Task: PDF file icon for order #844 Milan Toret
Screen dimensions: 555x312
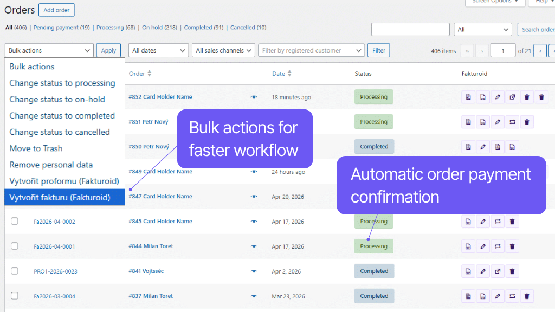Action: [x=468, y=246]
